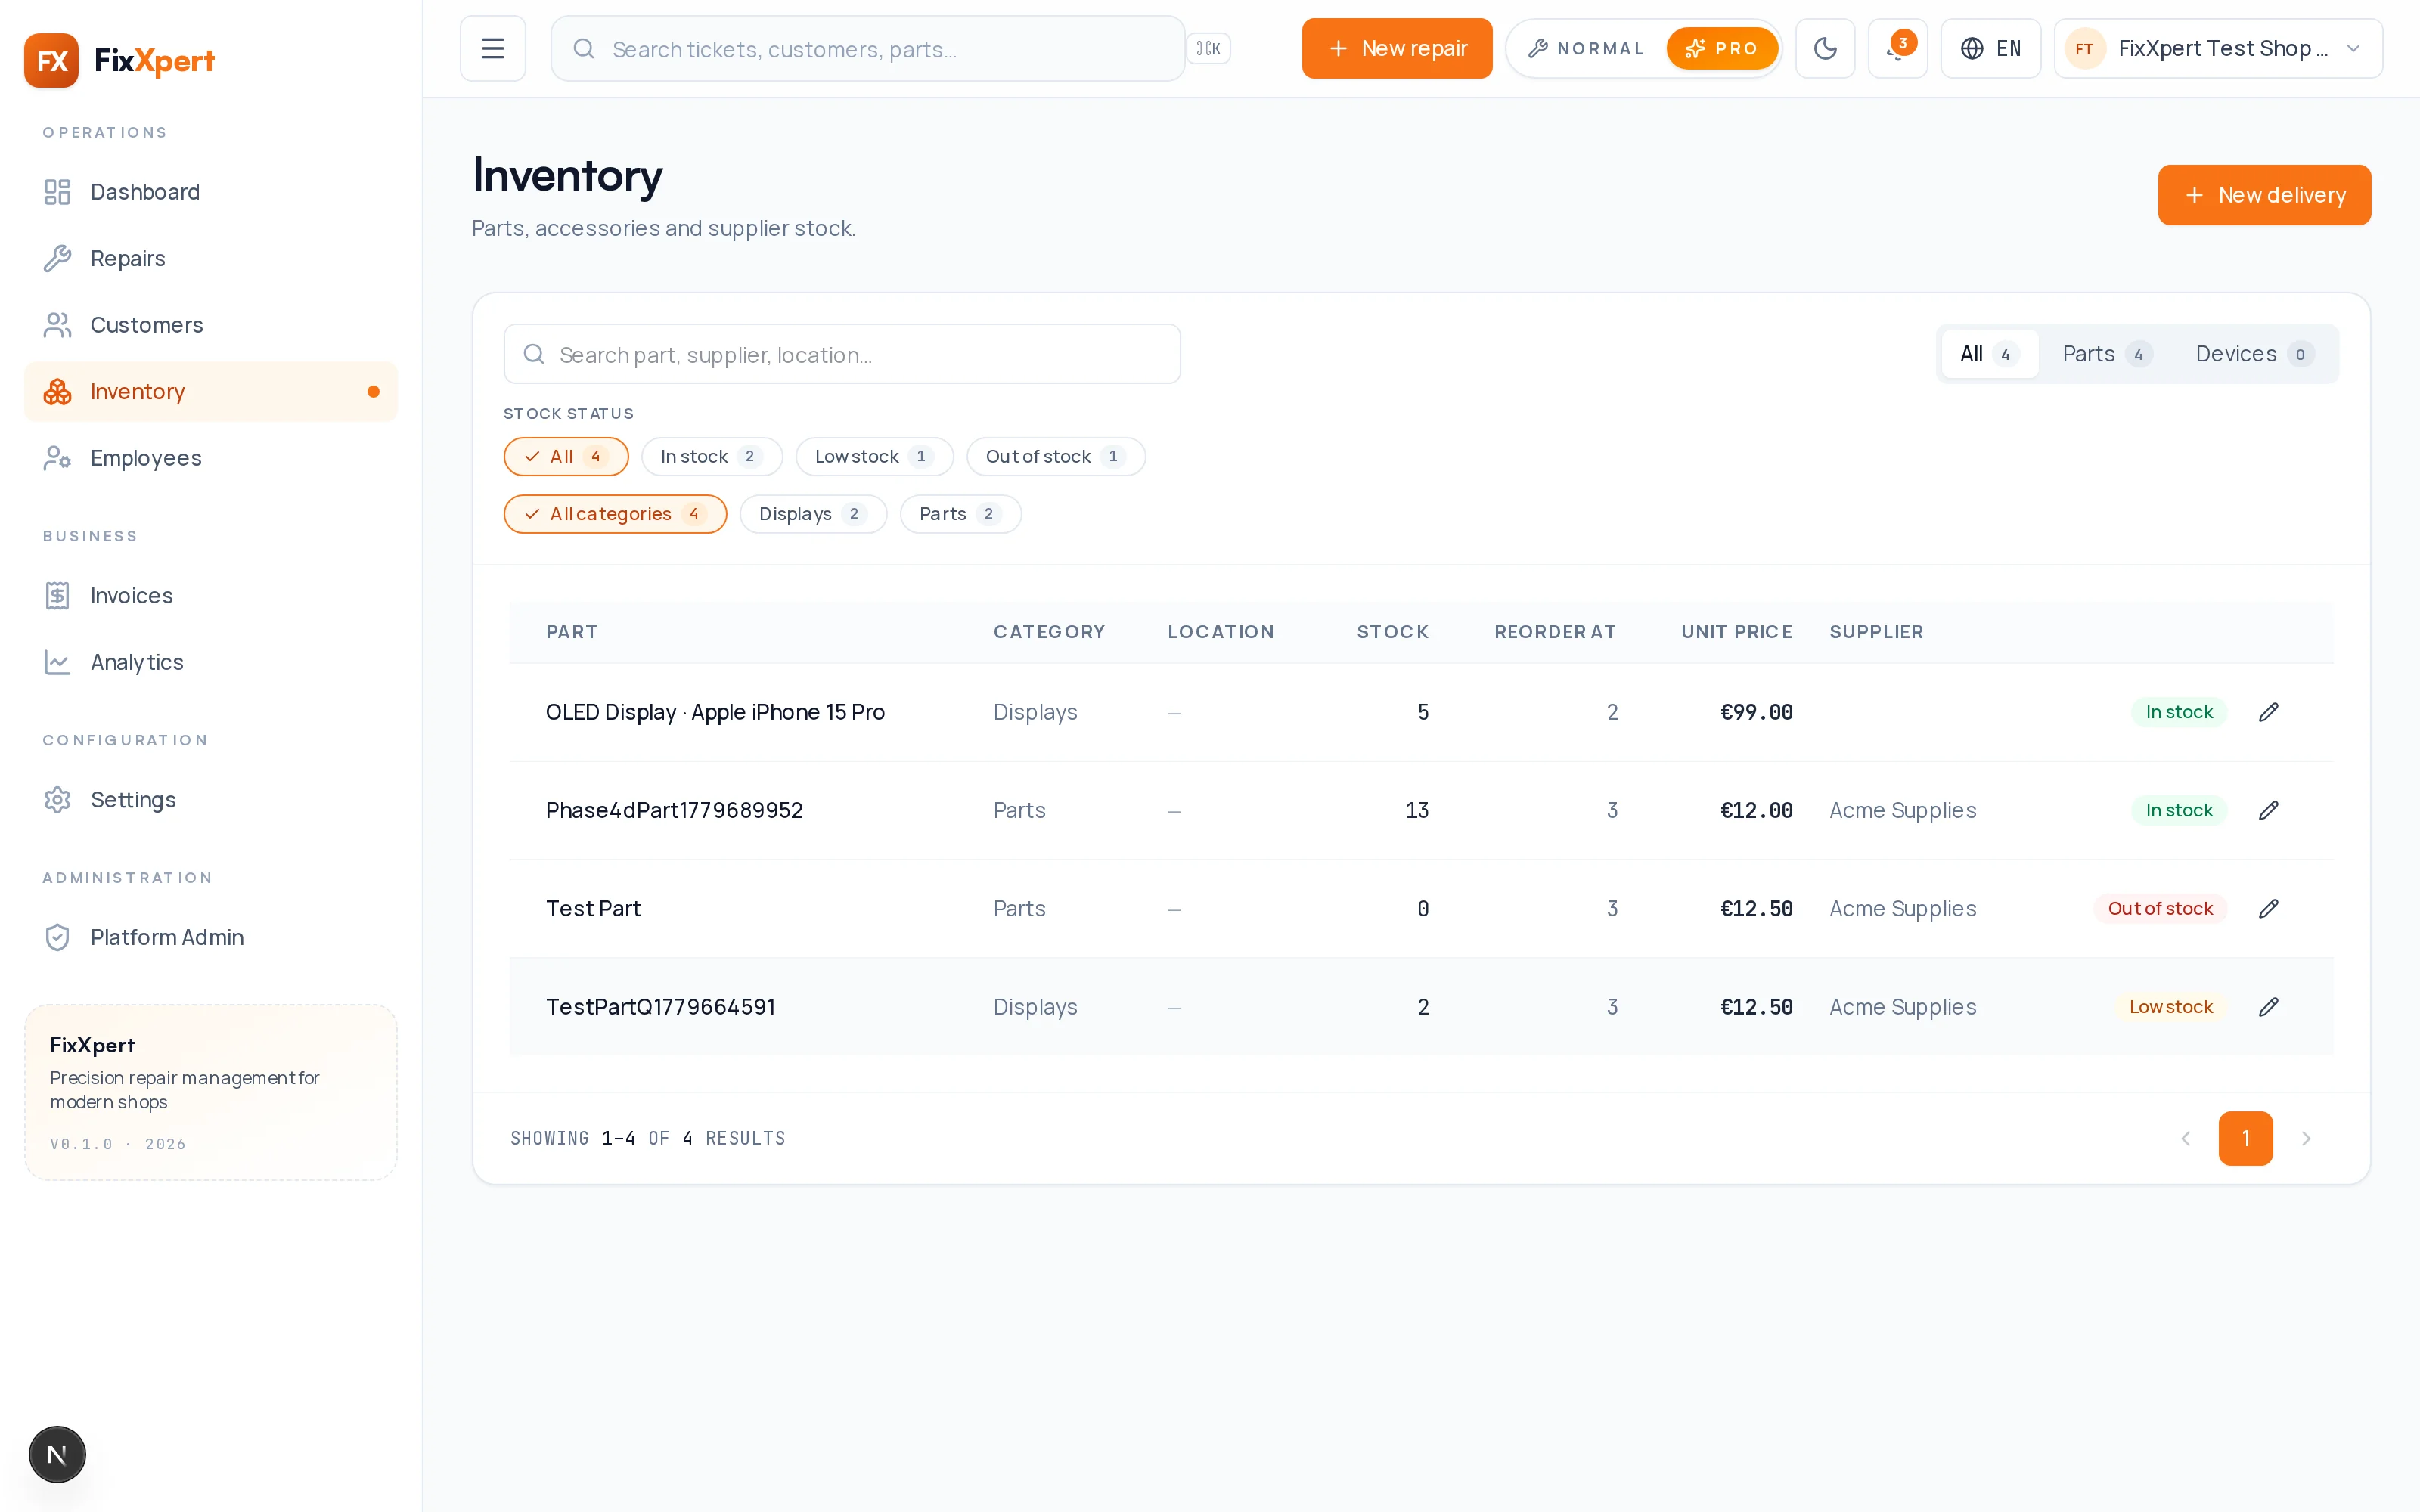The image size is (2420, 1512).
Task: Click the Test Part name cell
Action: (x=593, y=908)
